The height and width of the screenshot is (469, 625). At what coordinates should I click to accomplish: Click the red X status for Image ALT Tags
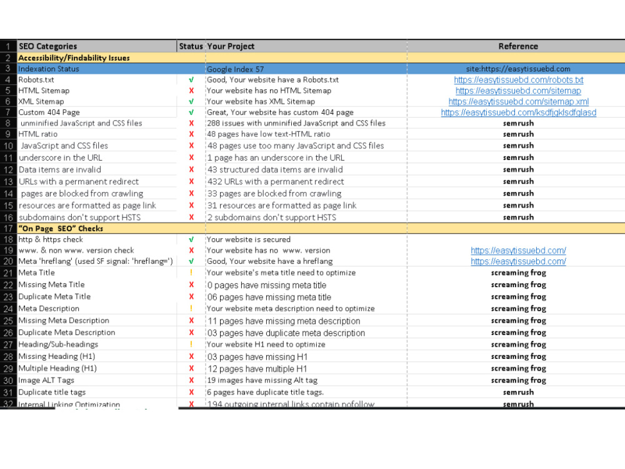click(191, 380)
